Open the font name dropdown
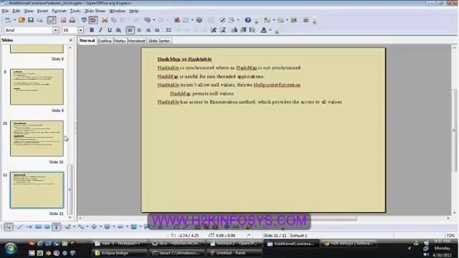This screenshot has height=258, width=459. [x=55, y=30]
